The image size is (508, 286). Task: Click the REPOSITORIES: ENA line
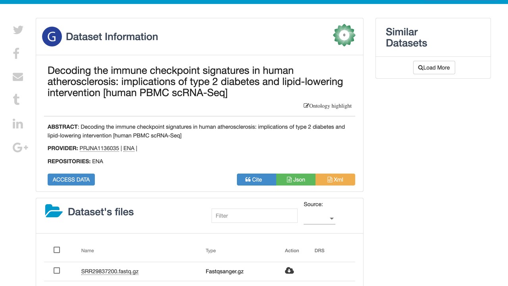(75, 161)
